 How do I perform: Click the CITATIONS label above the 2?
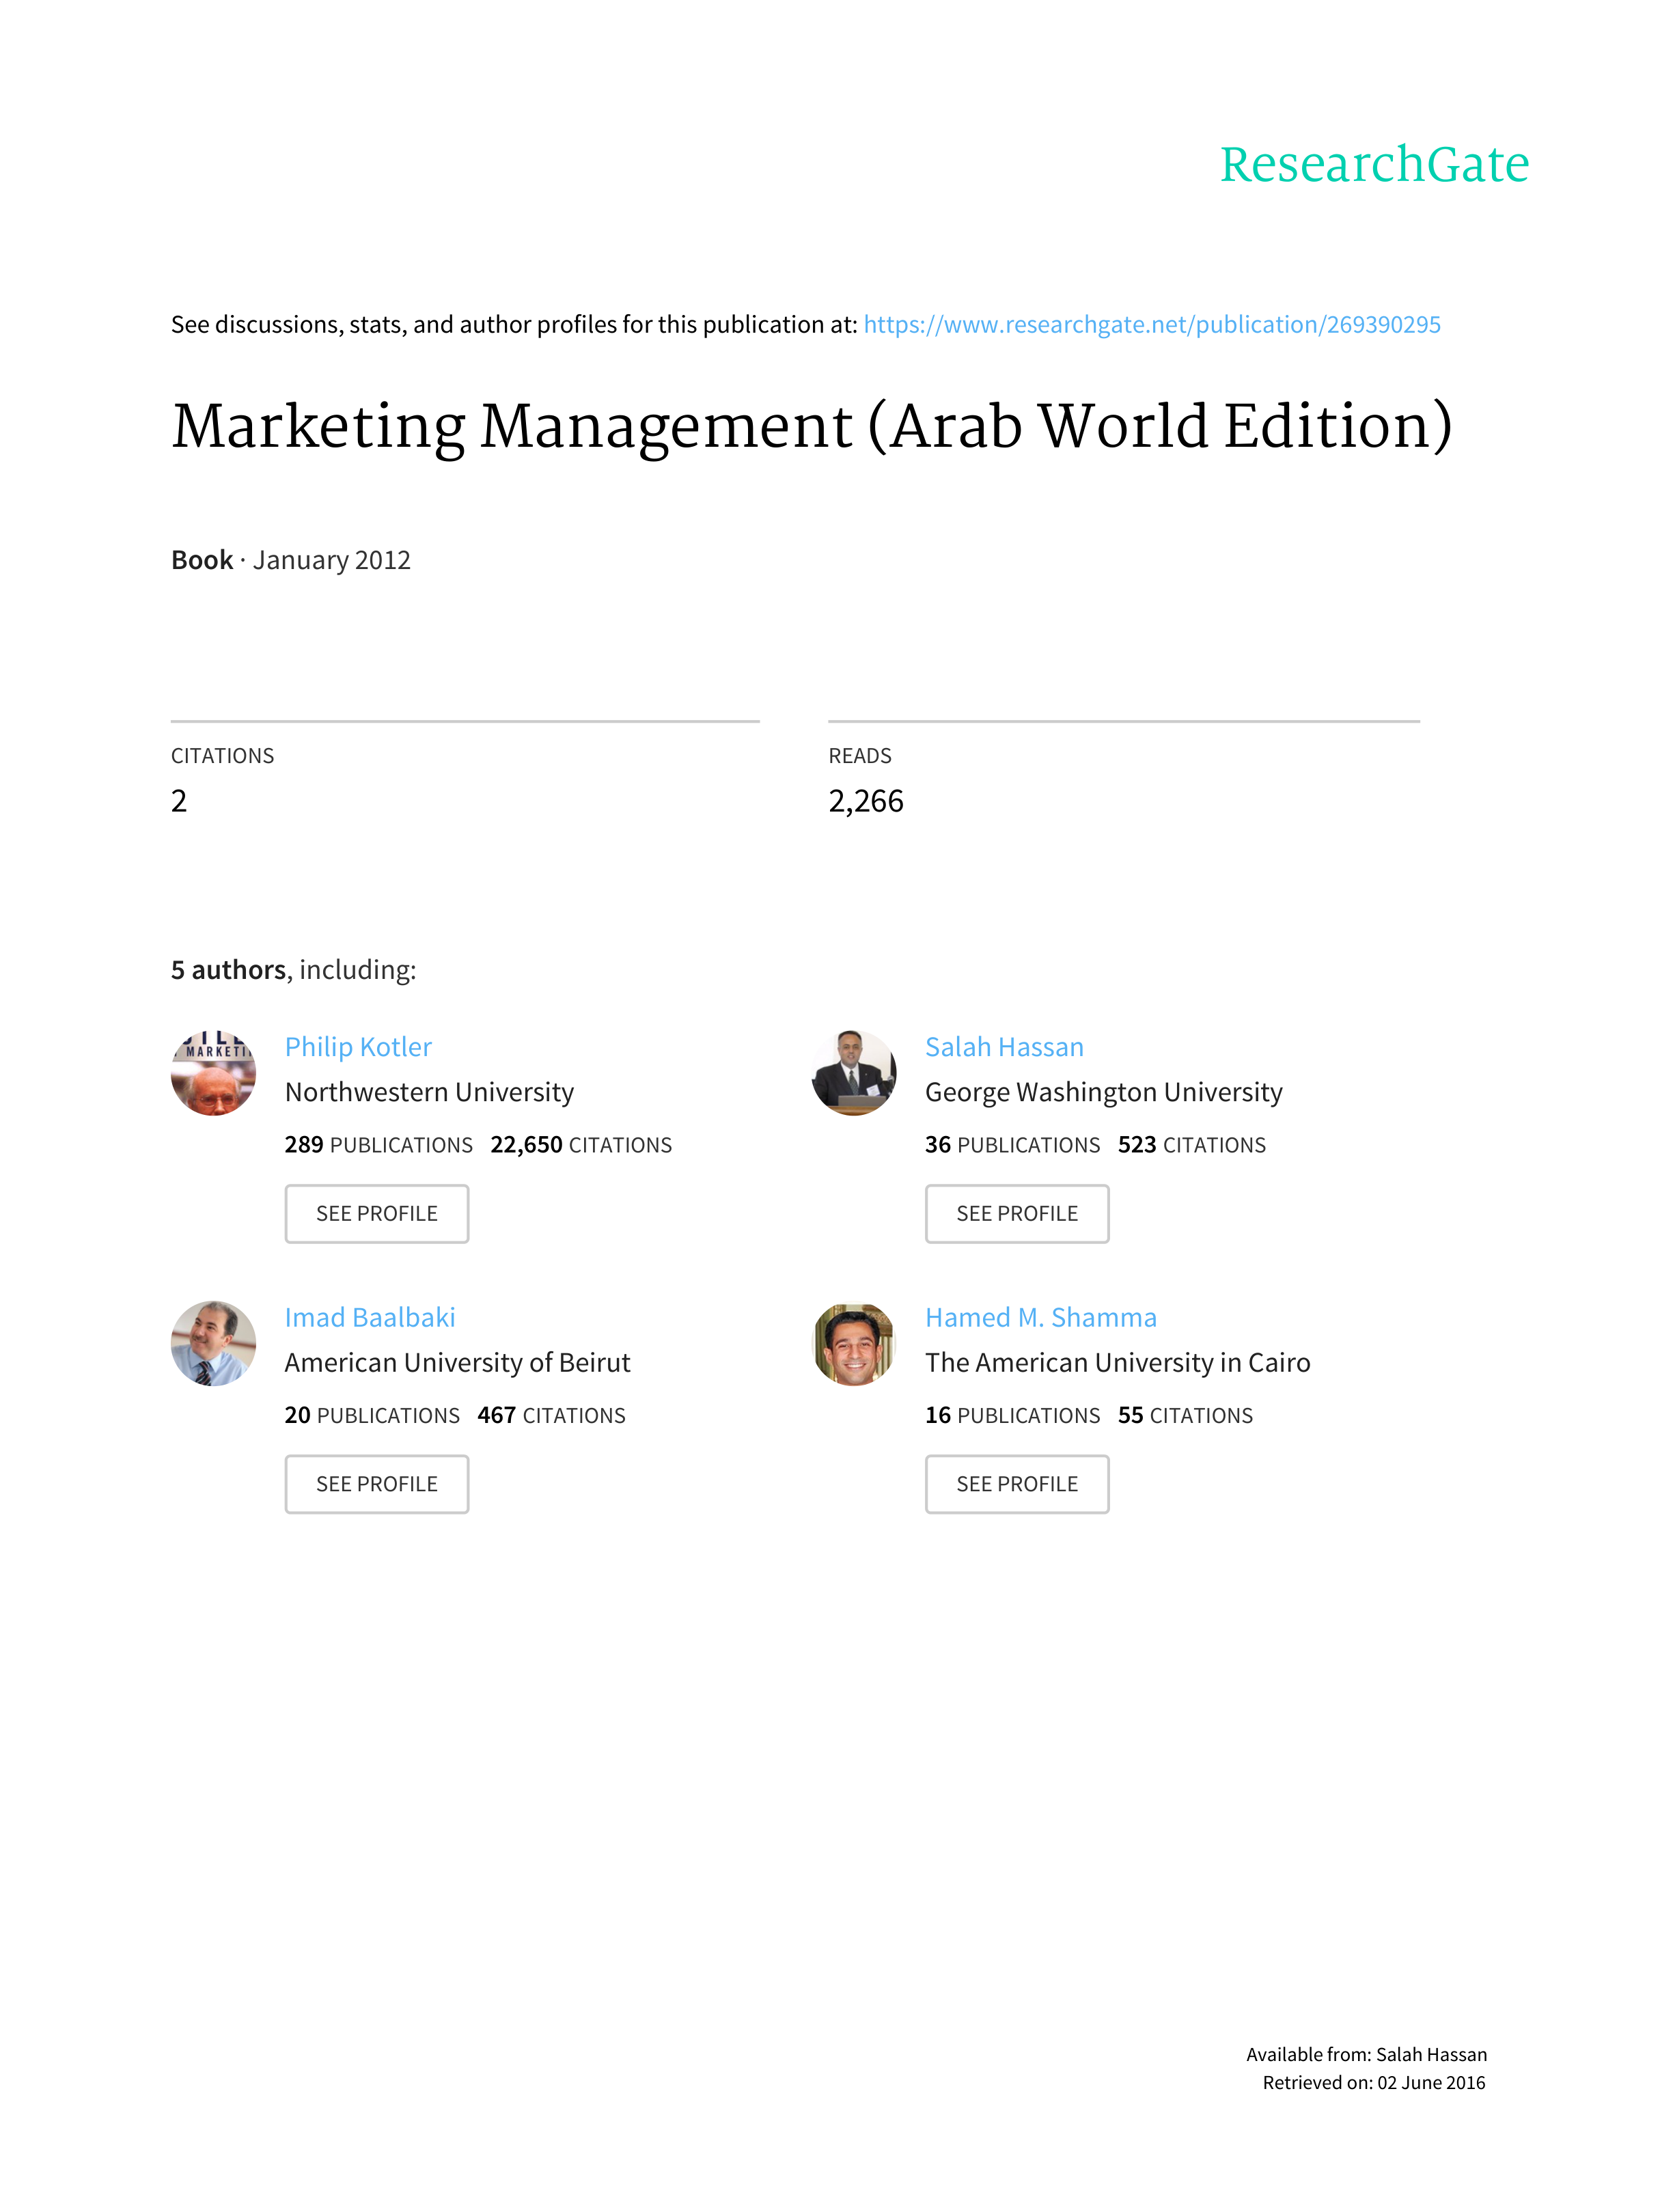coord(222,756)
